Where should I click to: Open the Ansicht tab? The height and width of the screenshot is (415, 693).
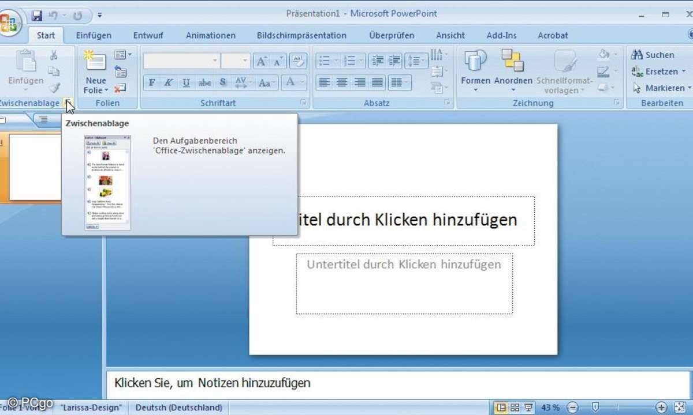click(x=450, y=36)
